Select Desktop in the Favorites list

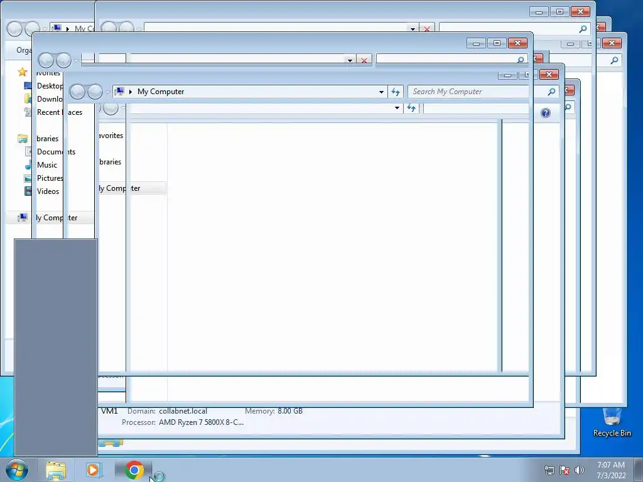coord(50,85)
